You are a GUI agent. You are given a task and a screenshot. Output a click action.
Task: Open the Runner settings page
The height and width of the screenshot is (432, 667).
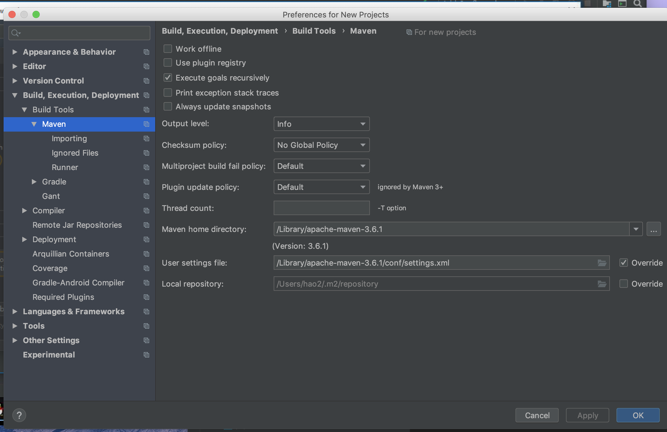[65, 167]
